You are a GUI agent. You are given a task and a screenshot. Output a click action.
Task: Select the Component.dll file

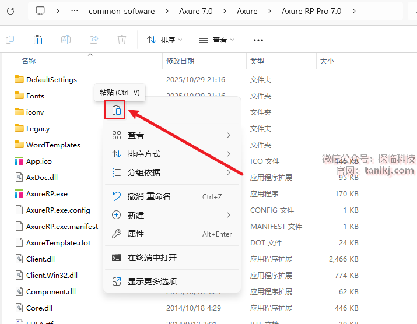[x=51, y=292]
